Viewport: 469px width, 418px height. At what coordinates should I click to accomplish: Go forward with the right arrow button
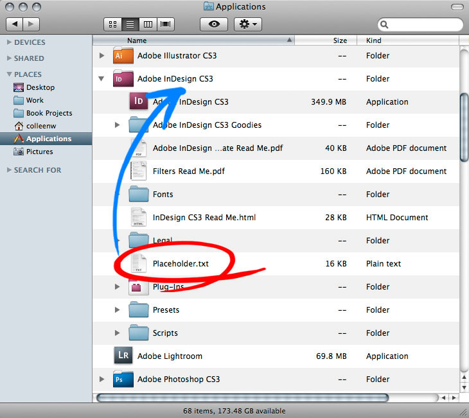(31, 24)
